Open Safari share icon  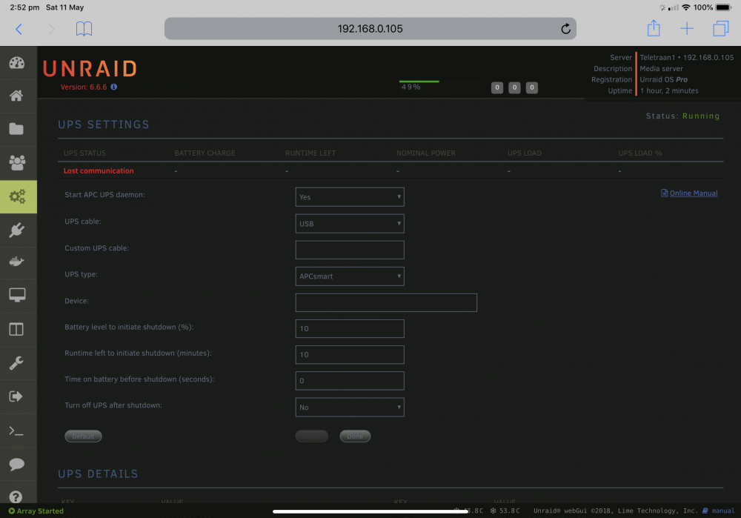click(x=654, y=28)
